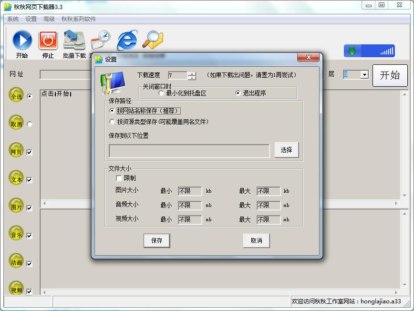Screen dimensions: 414x311
Task: Open 批量下载 (Batch Download) tool
Action: [74, 40]
